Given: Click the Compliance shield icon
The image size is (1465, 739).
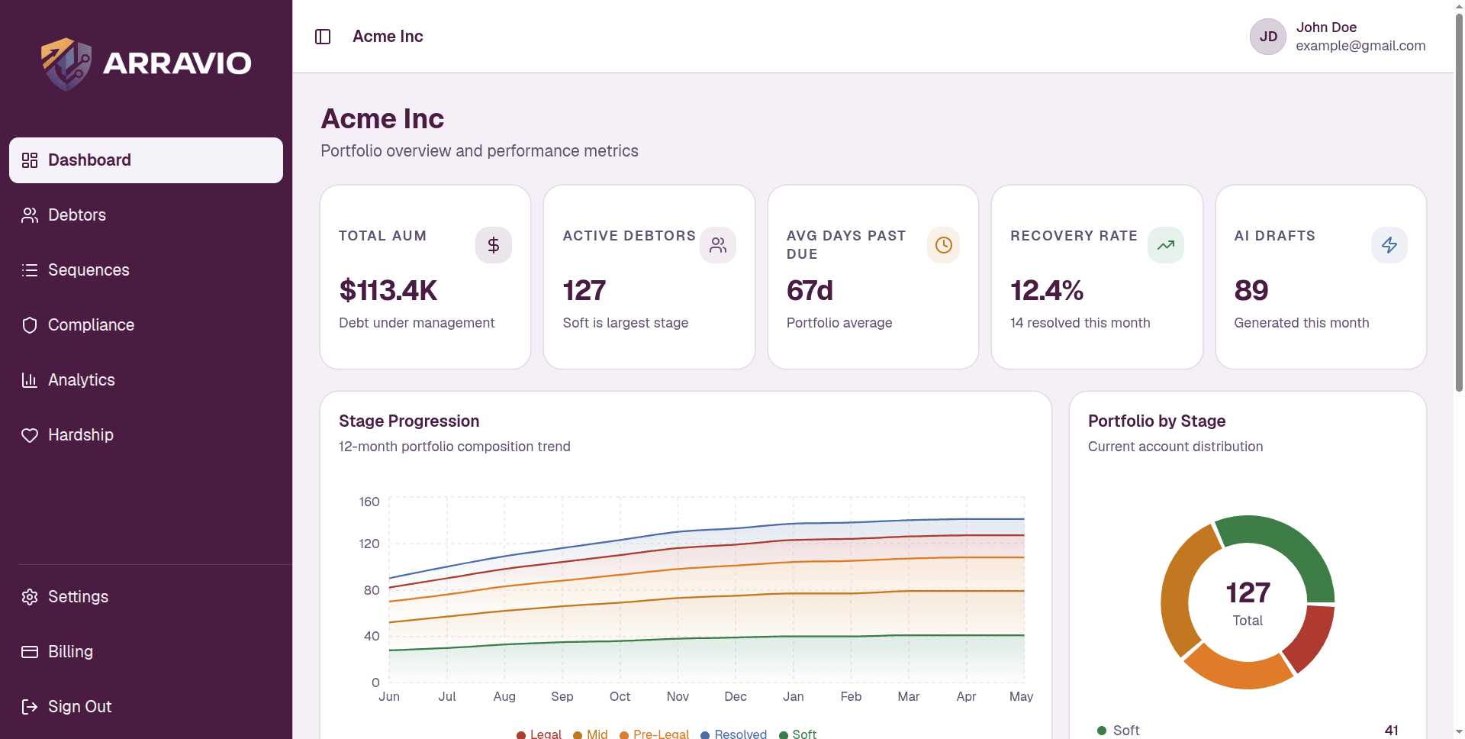Looking at the screenshot, I should [30, 325].
